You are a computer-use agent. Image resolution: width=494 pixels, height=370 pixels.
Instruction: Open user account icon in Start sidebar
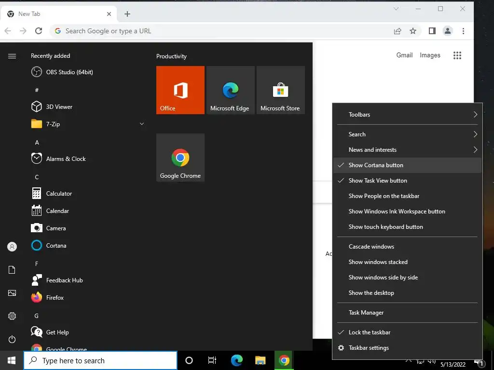click(x=12, y=247)
